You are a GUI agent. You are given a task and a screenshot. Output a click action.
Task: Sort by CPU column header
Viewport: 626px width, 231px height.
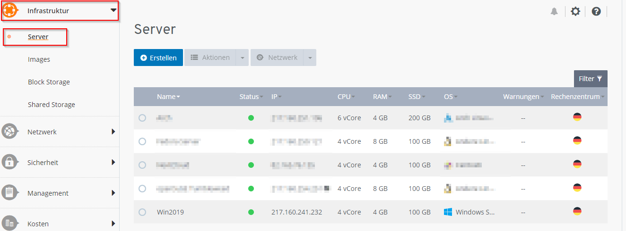coord(346,97)
